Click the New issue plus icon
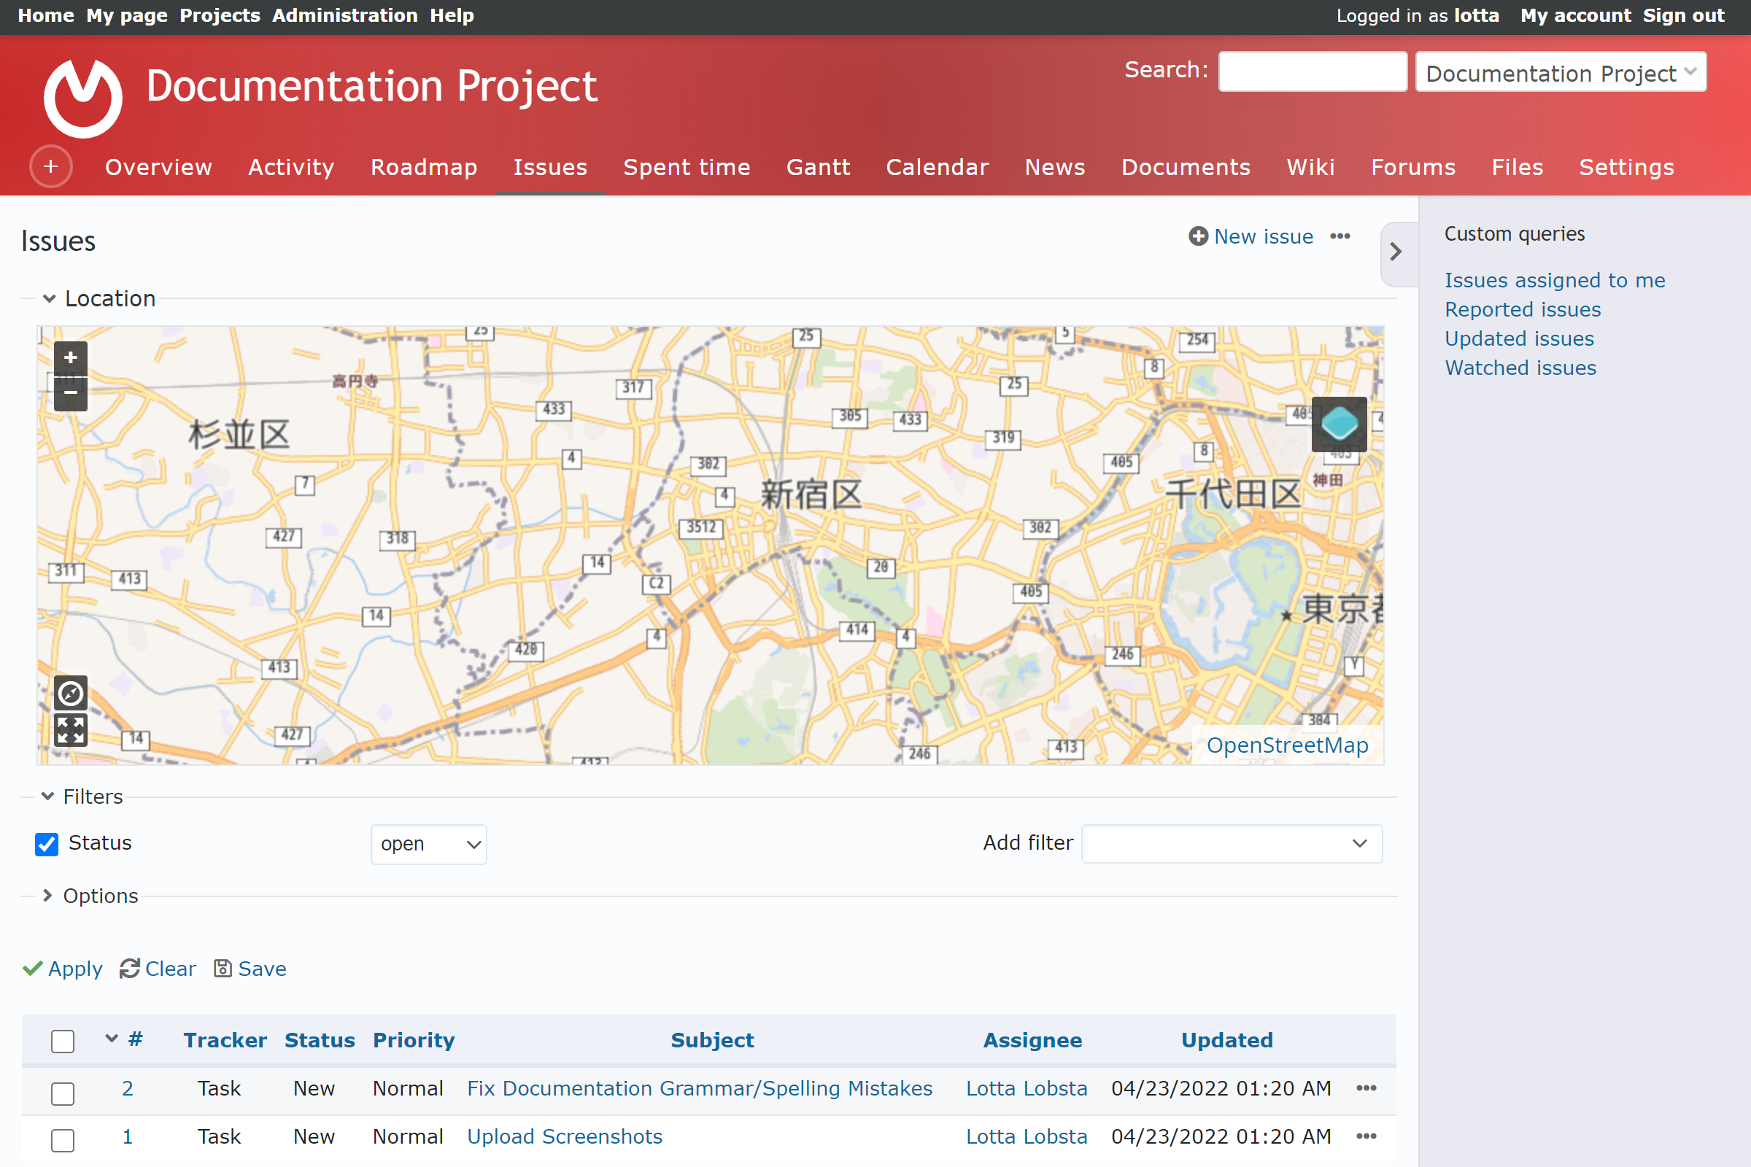Viewport: 1751px width, 1167px height. tap(1196, 237)
